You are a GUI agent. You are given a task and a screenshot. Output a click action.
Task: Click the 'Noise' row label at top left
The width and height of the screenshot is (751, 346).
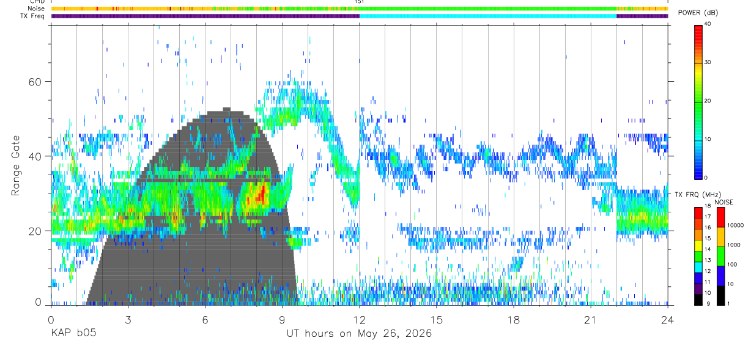tap(37, 9)
